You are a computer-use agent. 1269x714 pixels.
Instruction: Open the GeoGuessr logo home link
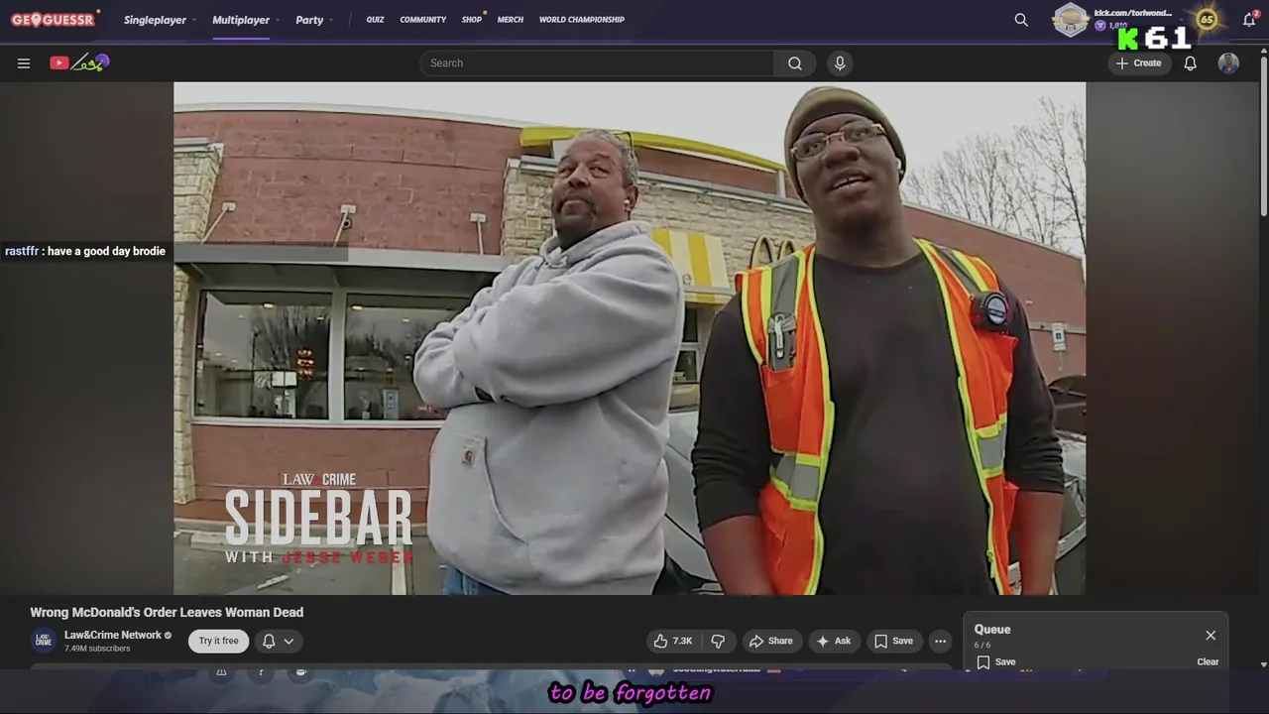(54, 19)
